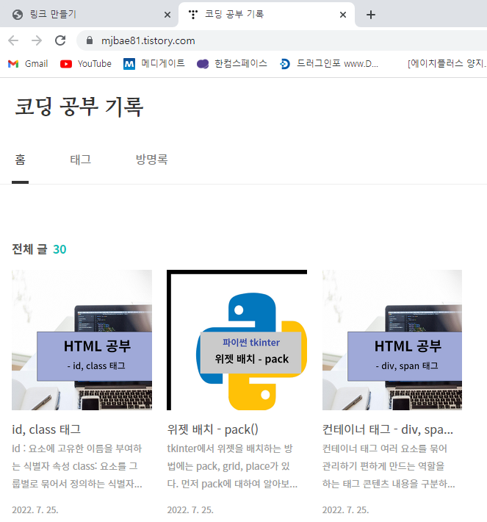Open the post titled 위젯 배치 - pack()

[x=212, y=429]
